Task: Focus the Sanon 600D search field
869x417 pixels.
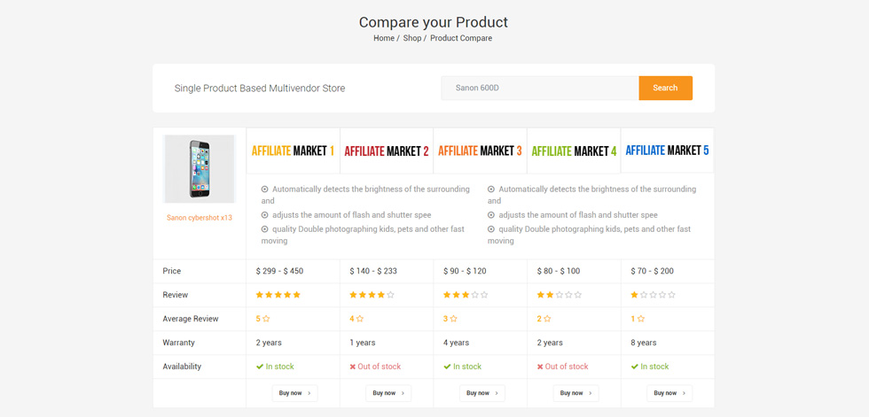Action: tap(540, 88)
